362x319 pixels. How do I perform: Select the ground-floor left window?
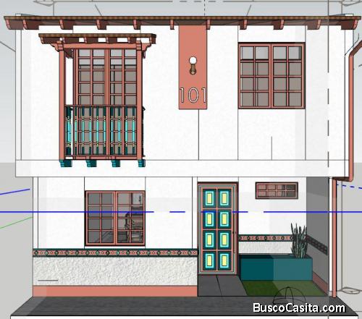click(115, 218)
